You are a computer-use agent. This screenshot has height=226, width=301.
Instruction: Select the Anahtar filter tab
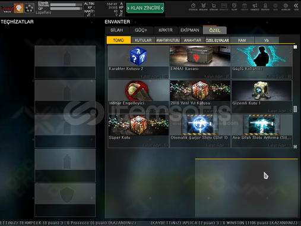click(x=192, y=40)
